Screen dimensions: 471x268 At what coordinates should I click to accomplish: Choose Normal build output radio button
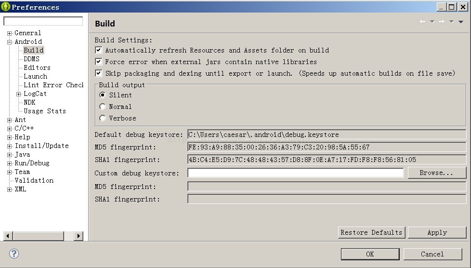pos(103,107)
